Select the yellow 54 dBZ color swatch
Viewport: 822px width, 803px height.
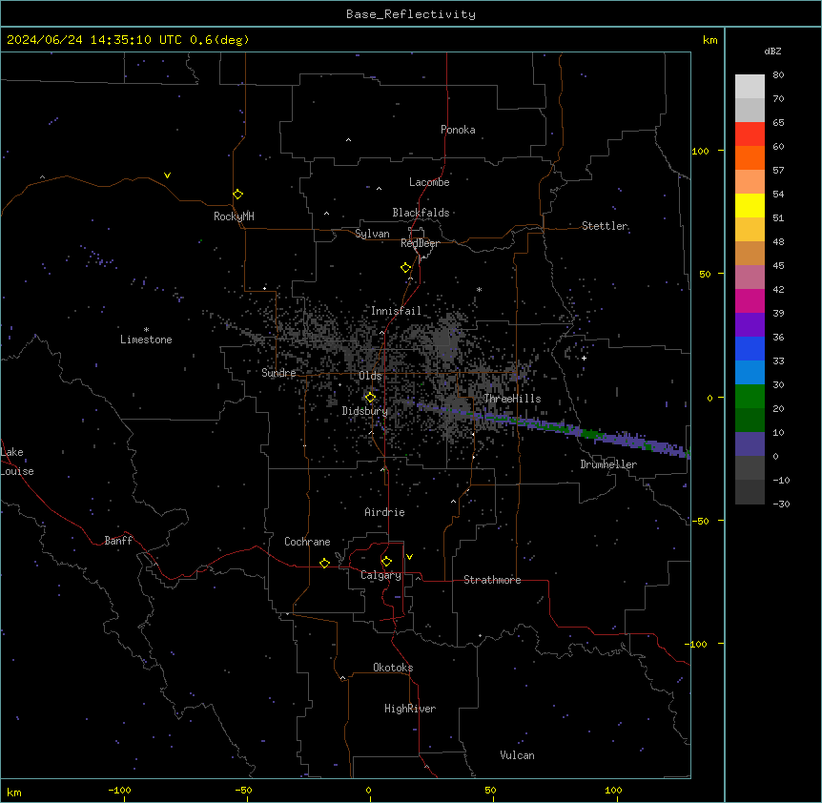[x=750, y=205]
